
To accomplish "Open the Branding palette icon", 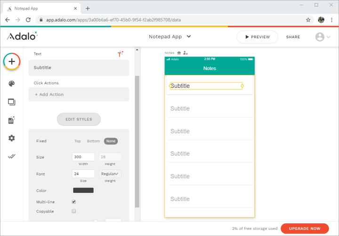I will pyautogui.click(x=12, y=84).
